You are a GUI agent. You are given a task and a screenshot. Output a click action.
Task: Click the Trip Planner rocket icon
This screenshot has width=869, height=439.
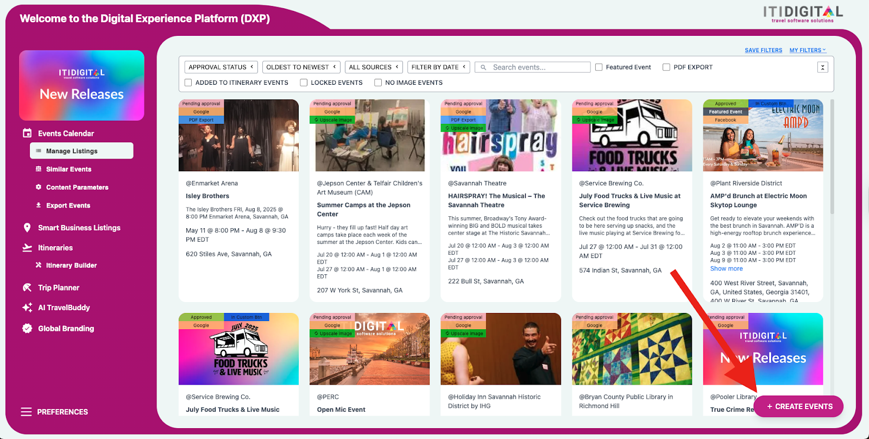coord(27,287)
